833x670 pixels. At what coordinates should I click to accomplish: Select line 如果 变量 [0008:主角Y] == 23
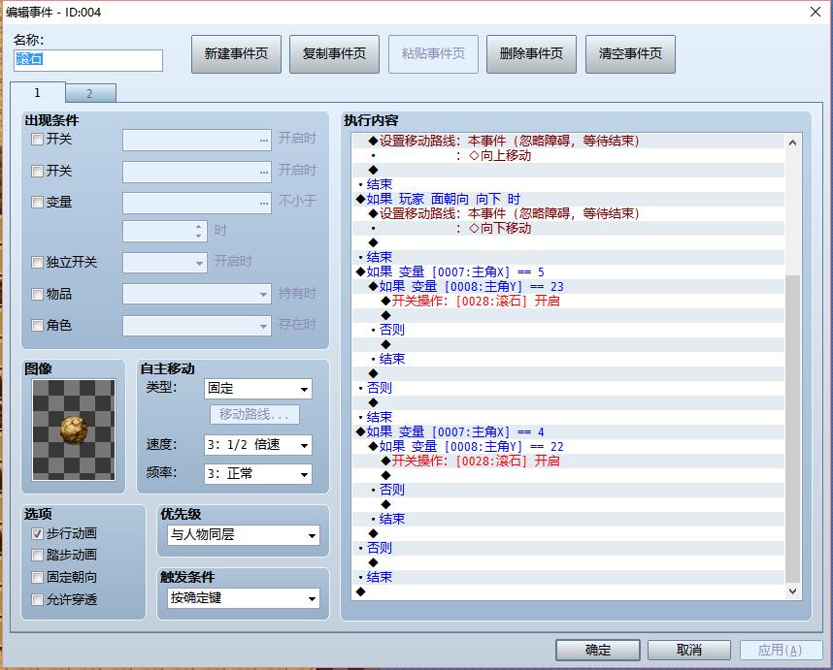coord(568,286)
